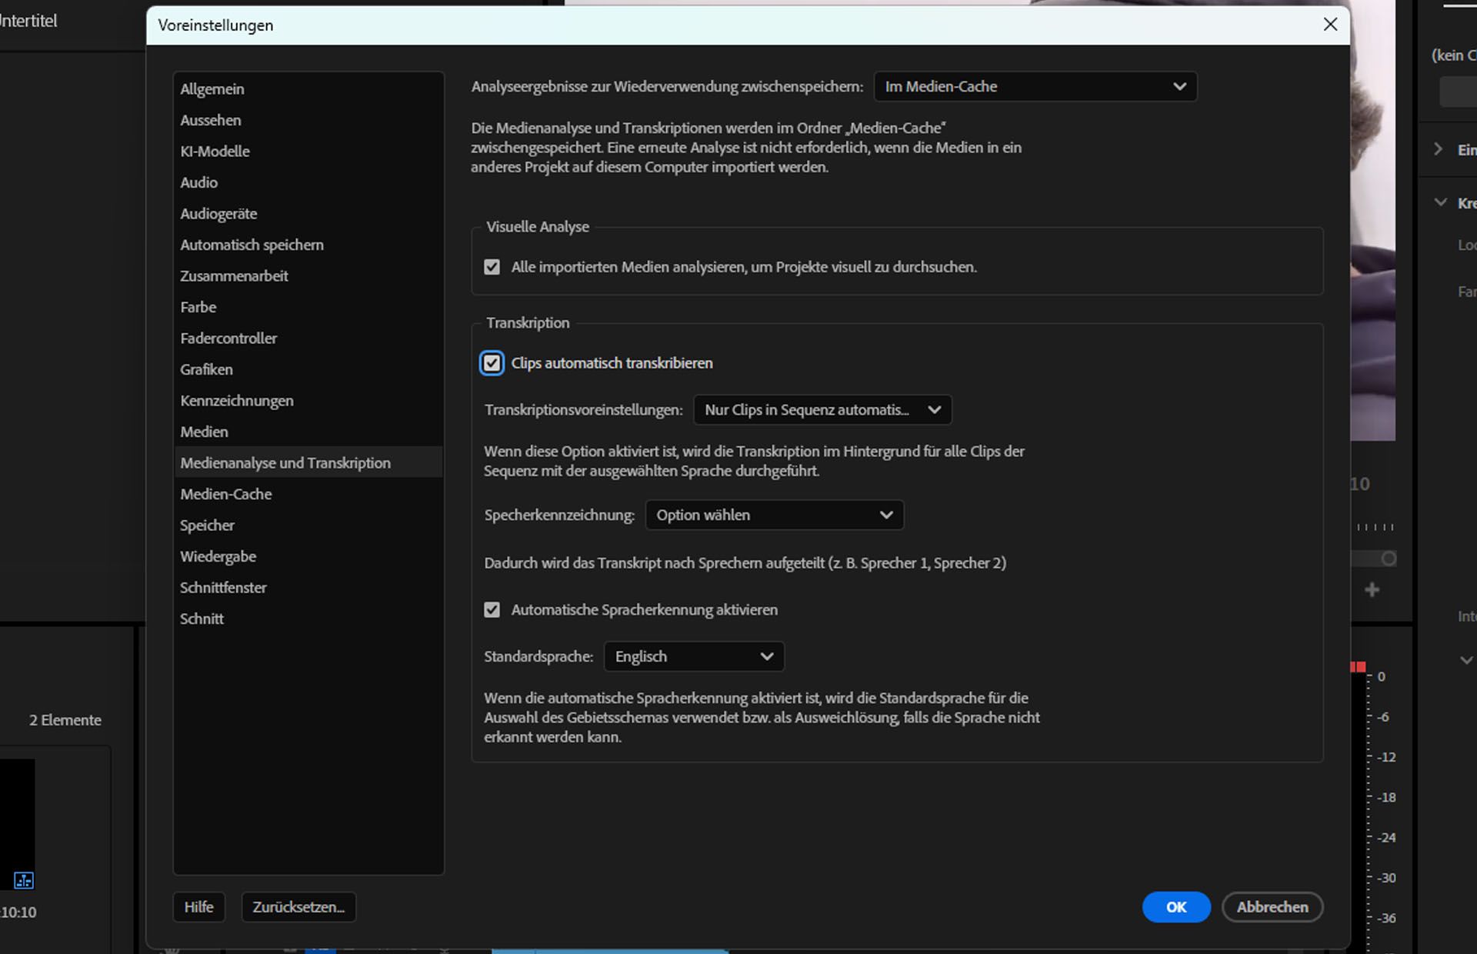Disable Automatische Spracherkennung aktivieren

pyautogui.click(x=492, y=610)
